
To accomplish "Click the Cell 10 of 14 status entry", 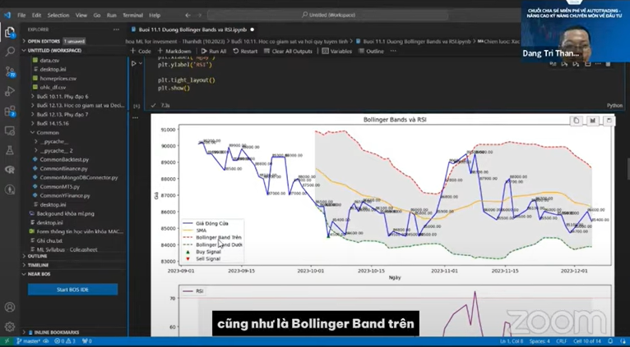I will (x=587, y=341).
